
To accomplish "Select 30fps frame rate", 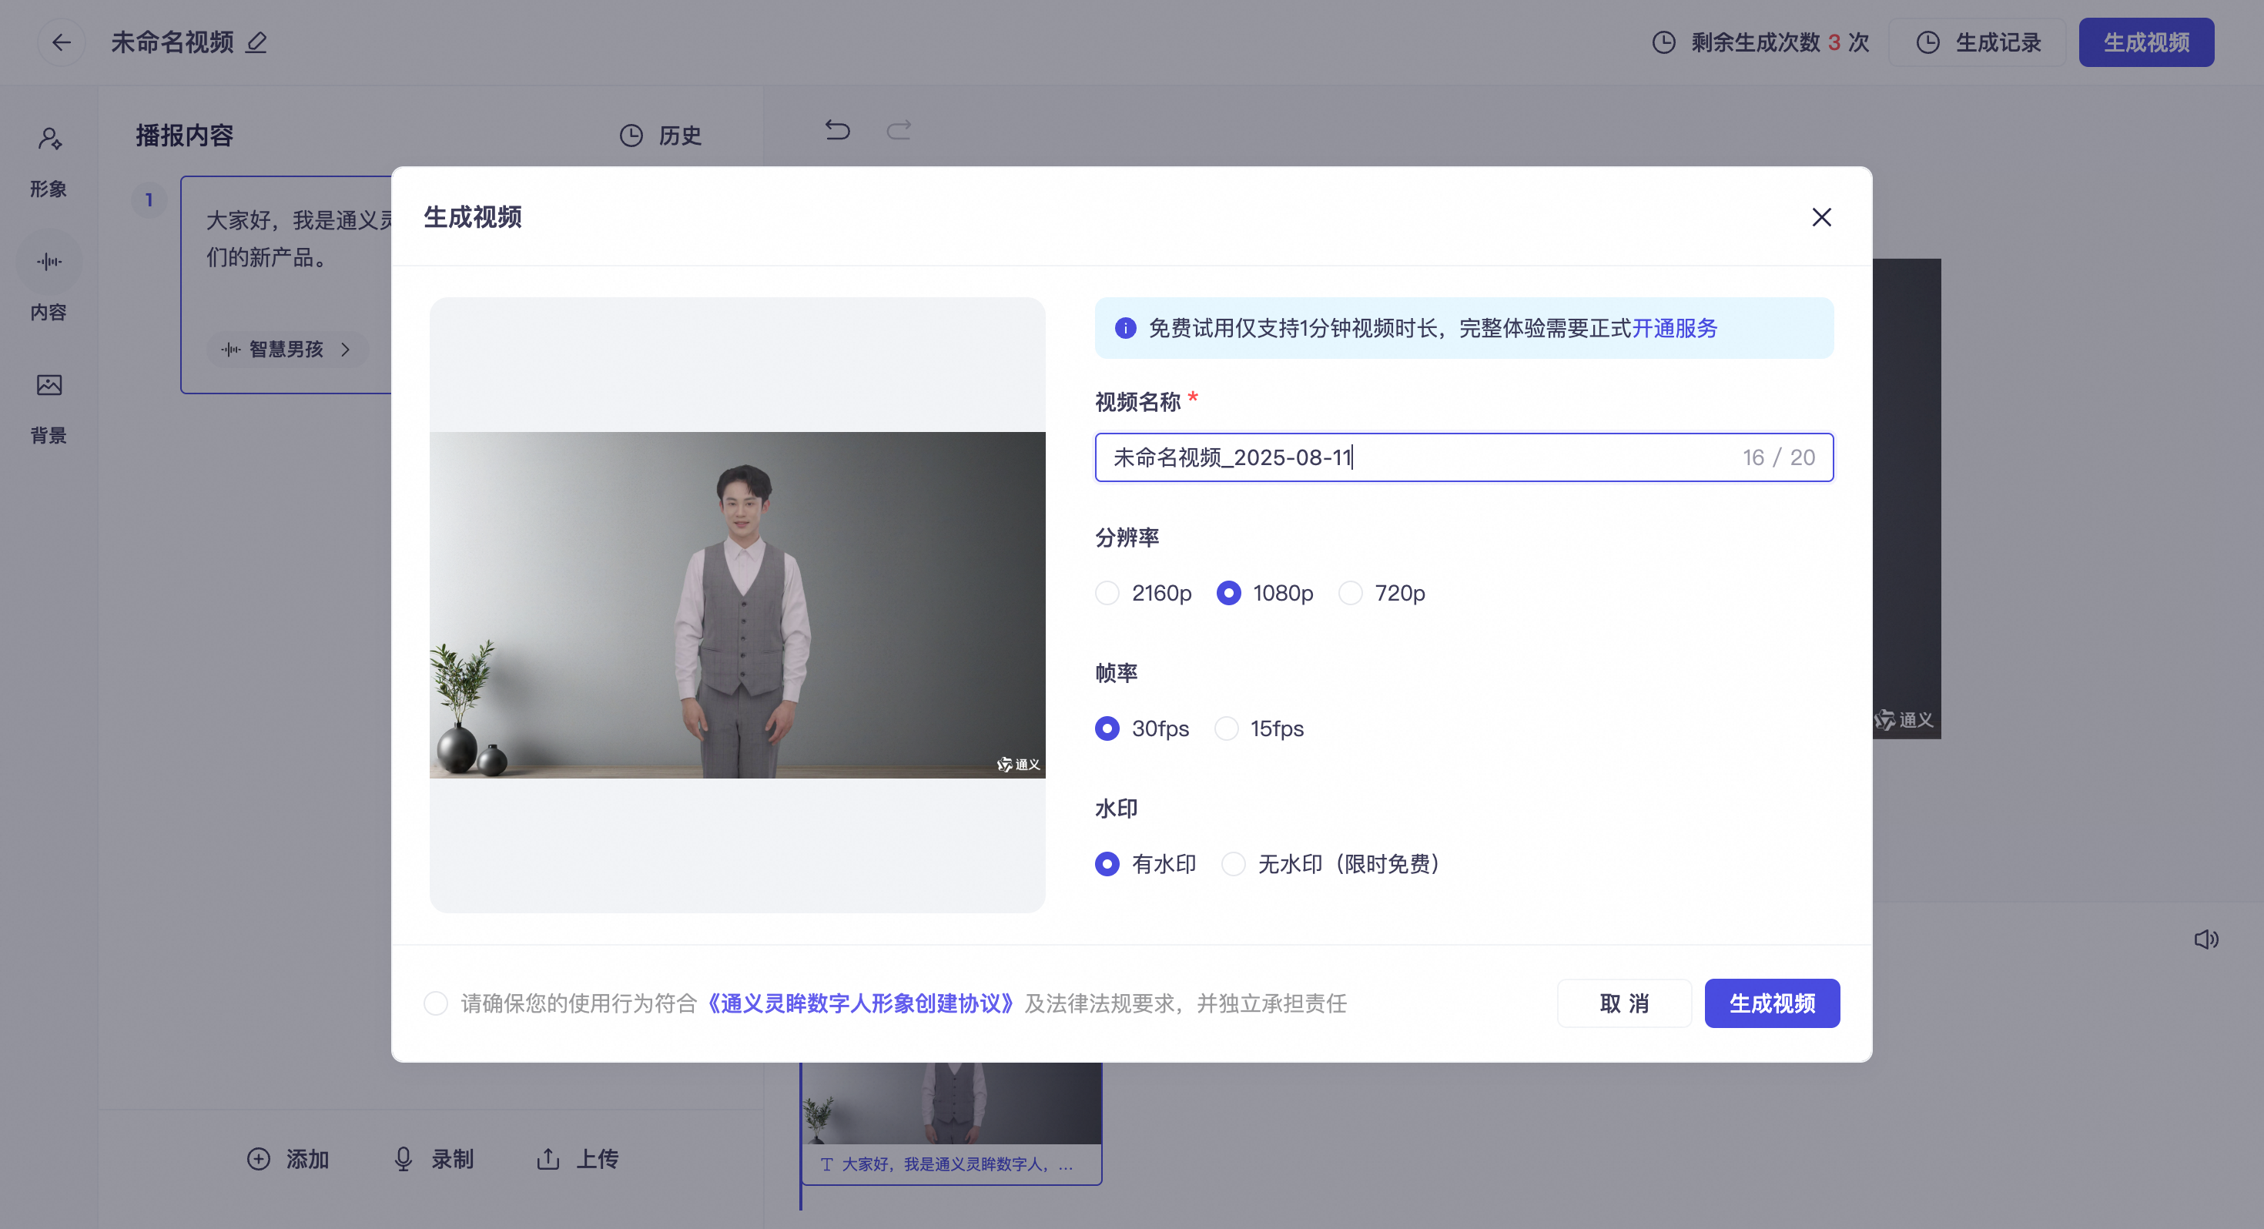I will tap(1142, 728).
